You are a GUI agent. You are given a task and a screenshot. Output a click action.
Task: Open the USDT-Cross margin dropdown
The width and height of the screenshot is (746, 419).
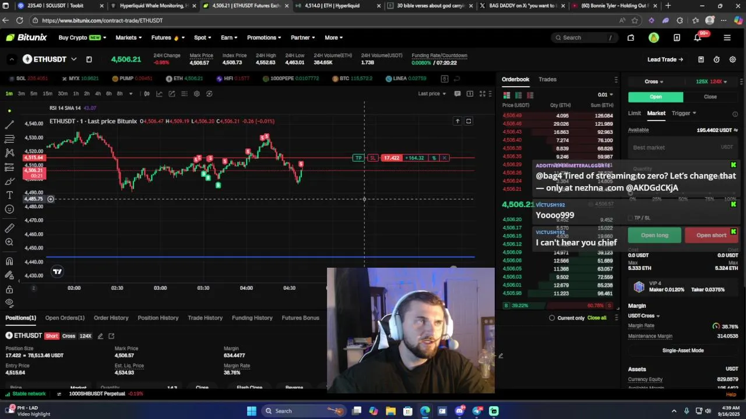click(x=643, y=316)
